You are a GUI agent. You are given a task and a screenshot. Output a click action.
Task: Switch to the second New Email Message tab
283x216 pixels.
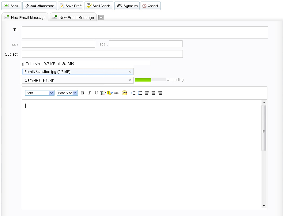[74, 17]
